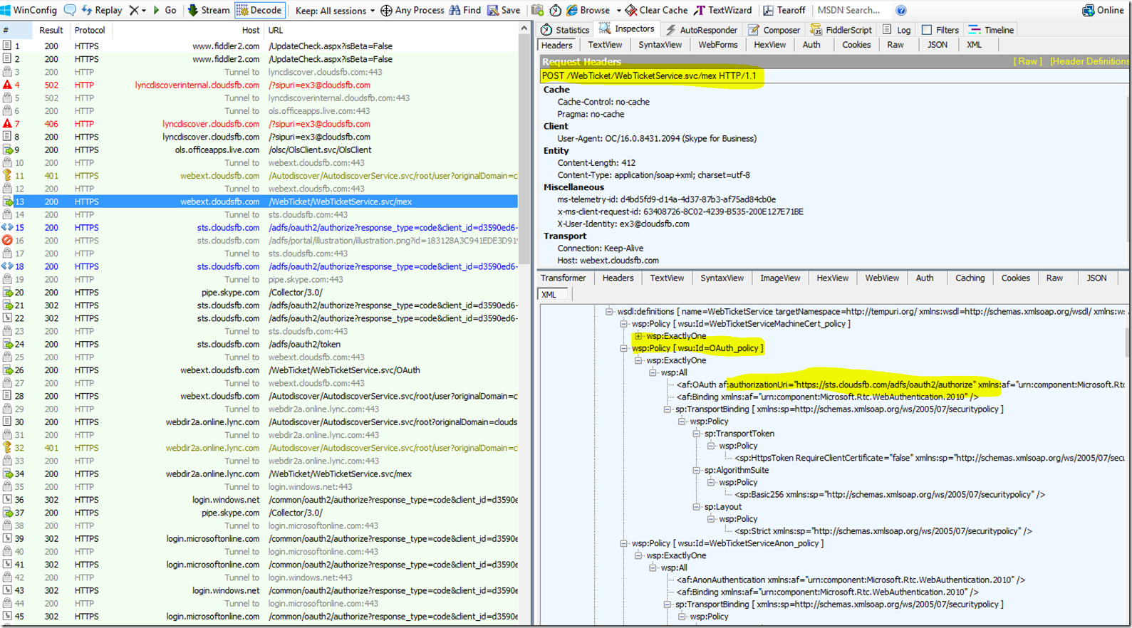Sort sessions by the URL column header
This screenshot has height=628, width=1132.
(392, 30)
